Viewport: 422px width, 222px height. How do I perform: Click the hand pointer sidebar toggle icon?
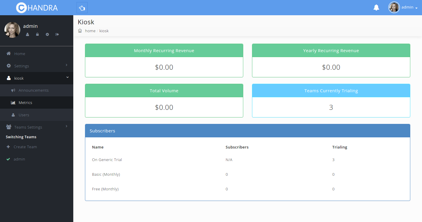[x=82, y=7]
